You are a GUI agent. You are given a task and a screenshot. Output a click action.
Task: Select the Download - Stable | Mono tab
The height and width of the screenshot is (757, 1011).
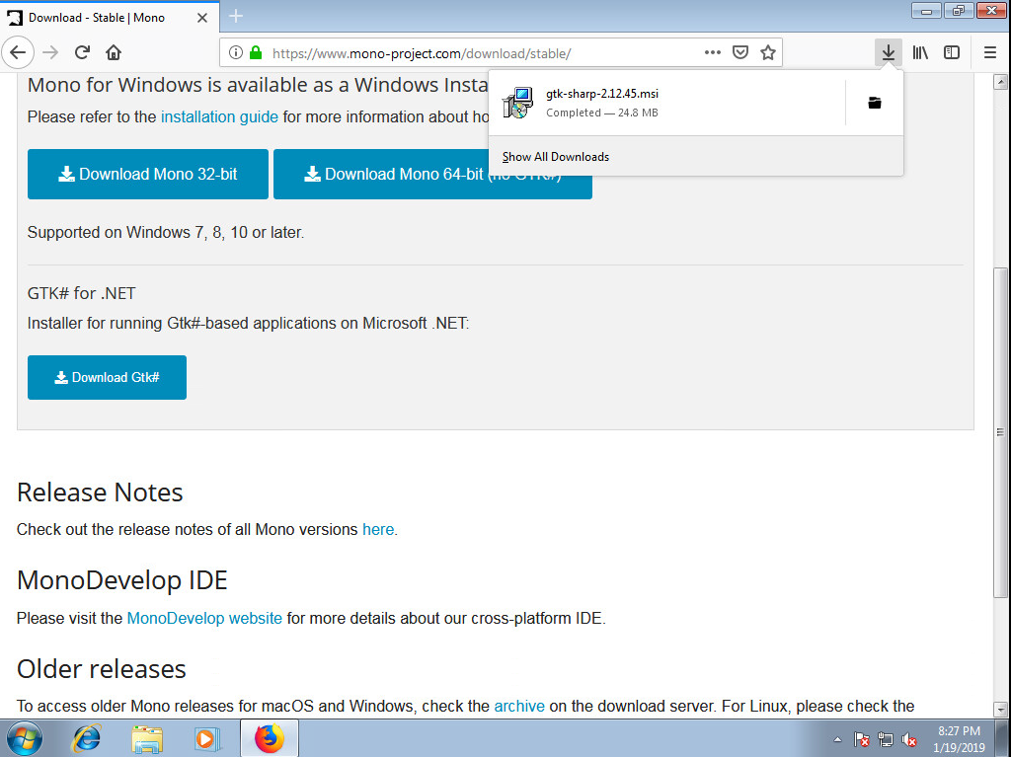tap(110, 18)
